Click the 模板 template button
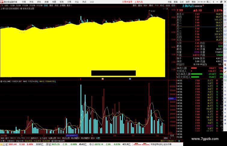The width and height of the screenshot is (227, 146). 166,138
